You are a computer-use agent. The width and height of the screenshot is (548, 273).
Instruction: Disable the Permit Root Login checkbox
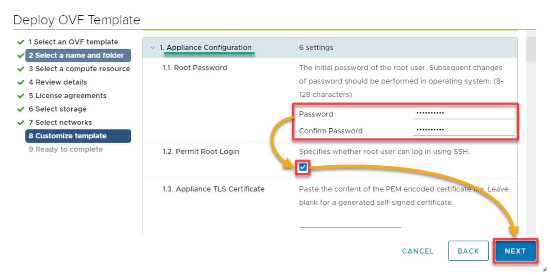(302, 167)
